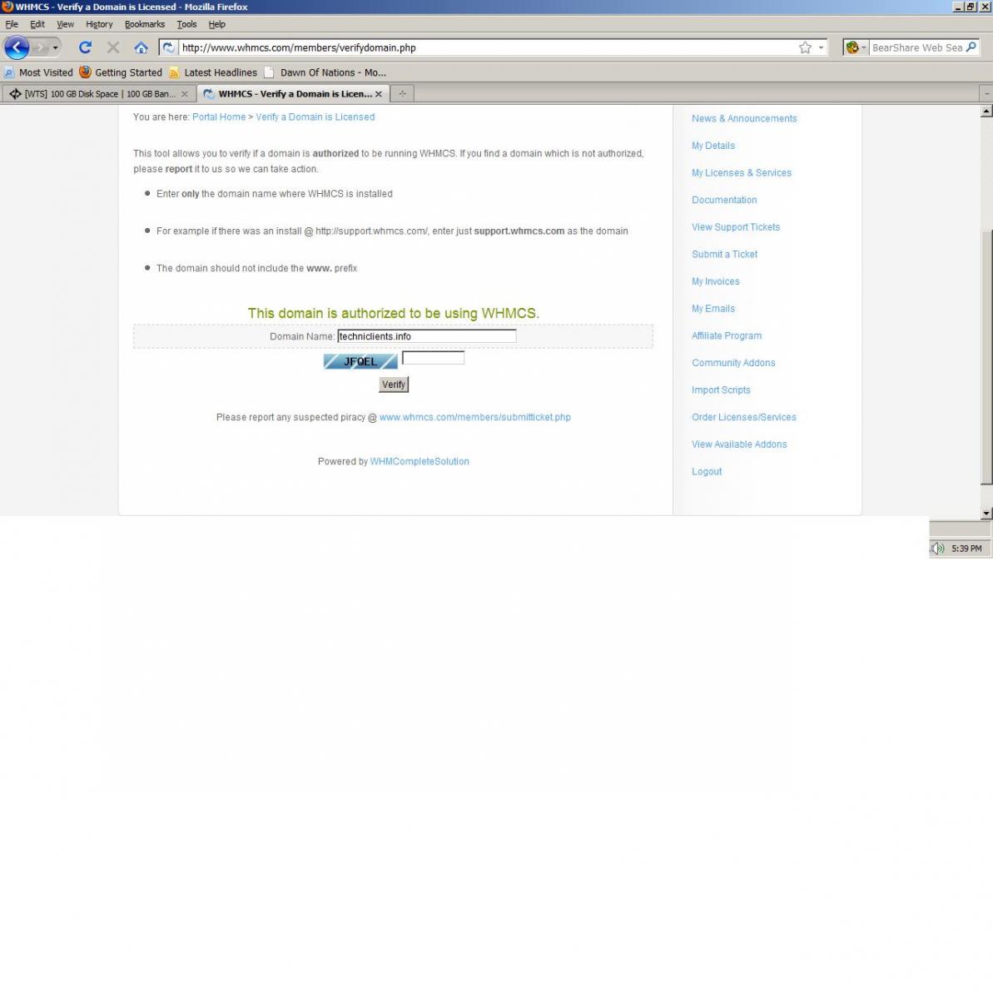
Task: Click the JFQEL captcha image
Action: pyautogui.click(x=360, y=361)
